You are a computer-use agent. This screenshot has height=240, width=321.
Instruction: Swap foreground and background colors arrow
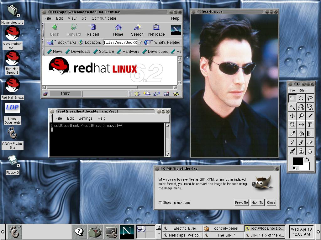(x=308, y=159)
